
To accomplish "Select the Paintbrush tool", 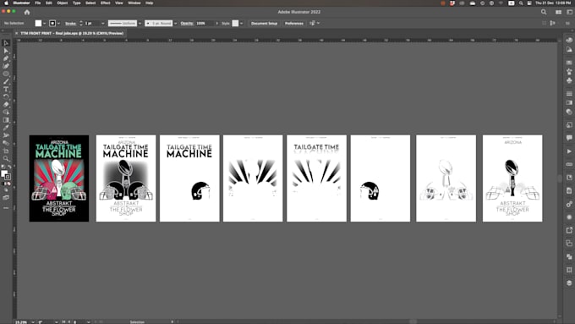I will 6,81.
